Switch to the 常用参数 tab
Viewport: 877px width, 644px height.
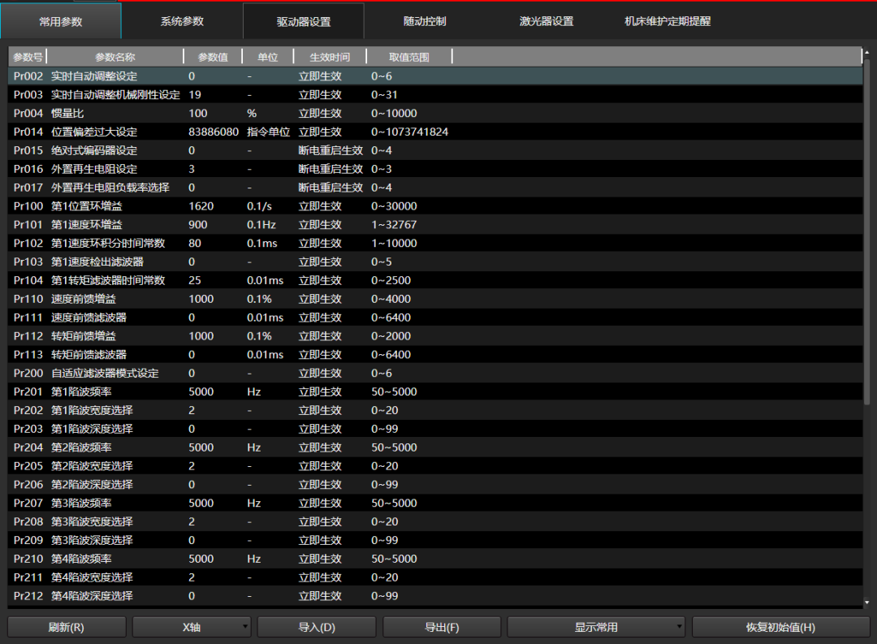61,21
